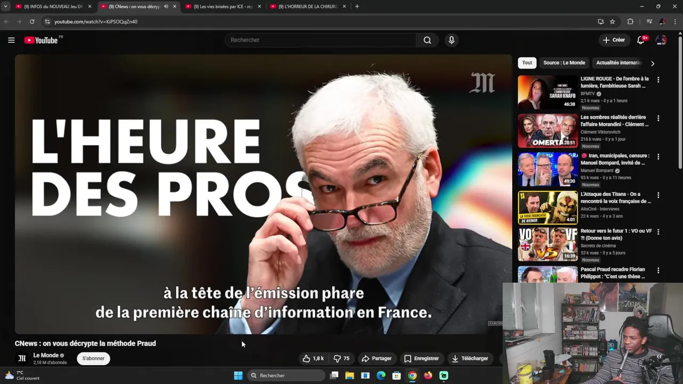Pause the video by clicking the player

click(x=263, y=194)
